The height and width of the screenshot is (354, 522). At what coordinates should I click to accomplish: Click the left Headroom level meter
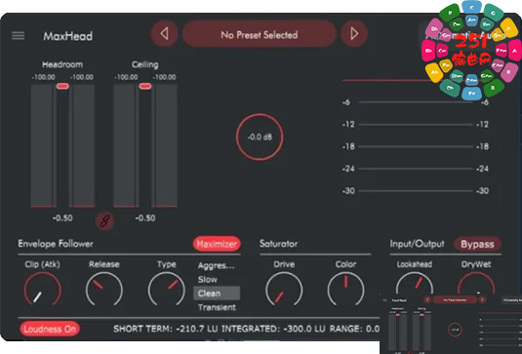(43, 145)
